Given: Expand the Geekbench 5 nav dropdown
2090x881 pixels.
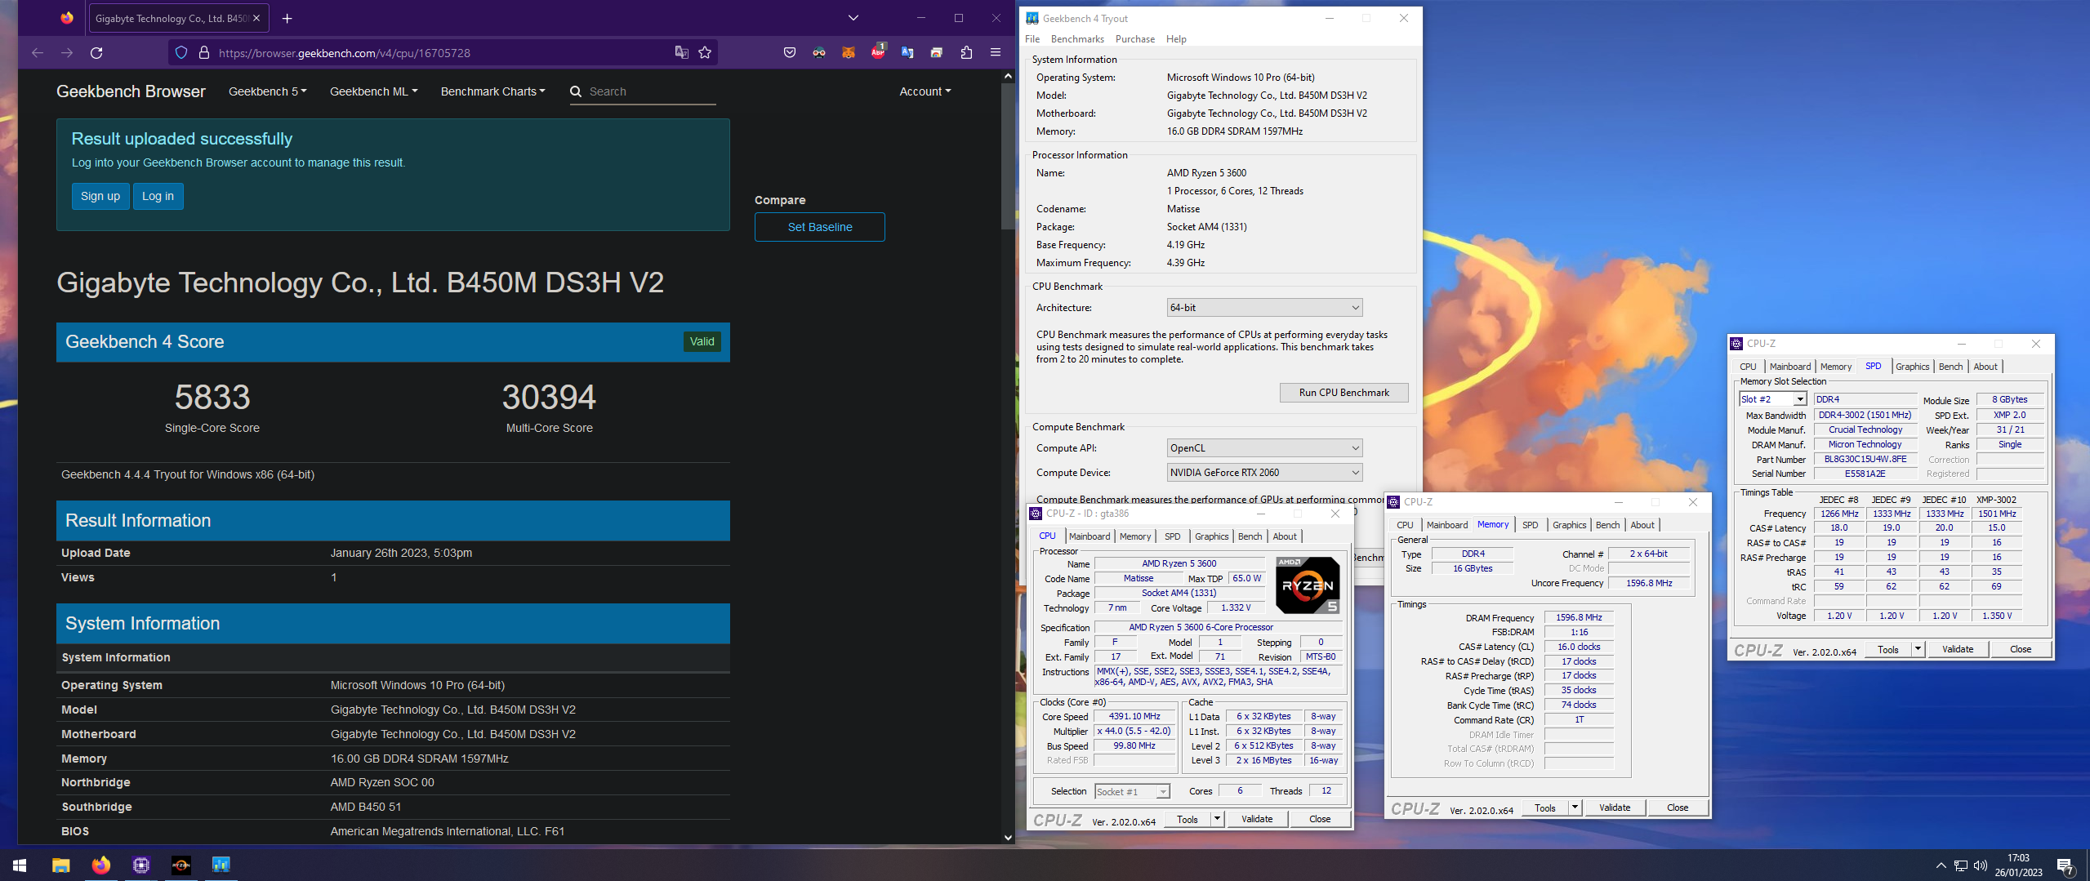Looking at the screenshot, I should (x=267, y=91).
